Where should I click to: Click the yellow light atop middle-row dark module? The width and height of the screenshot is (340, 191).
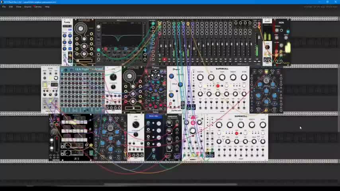coord(266,72)
